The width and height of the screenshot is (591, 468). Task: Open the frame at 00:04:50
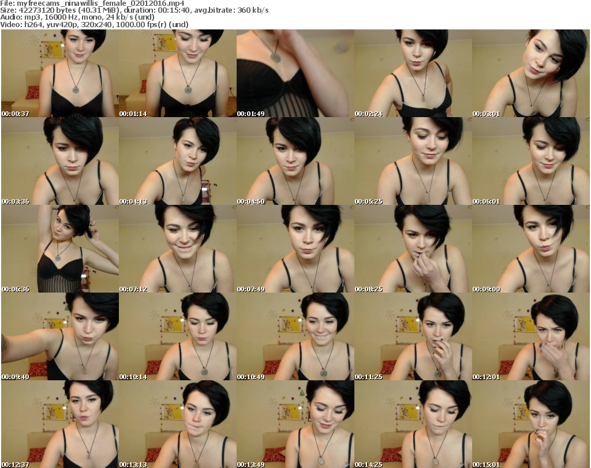(x=295, y=161)
